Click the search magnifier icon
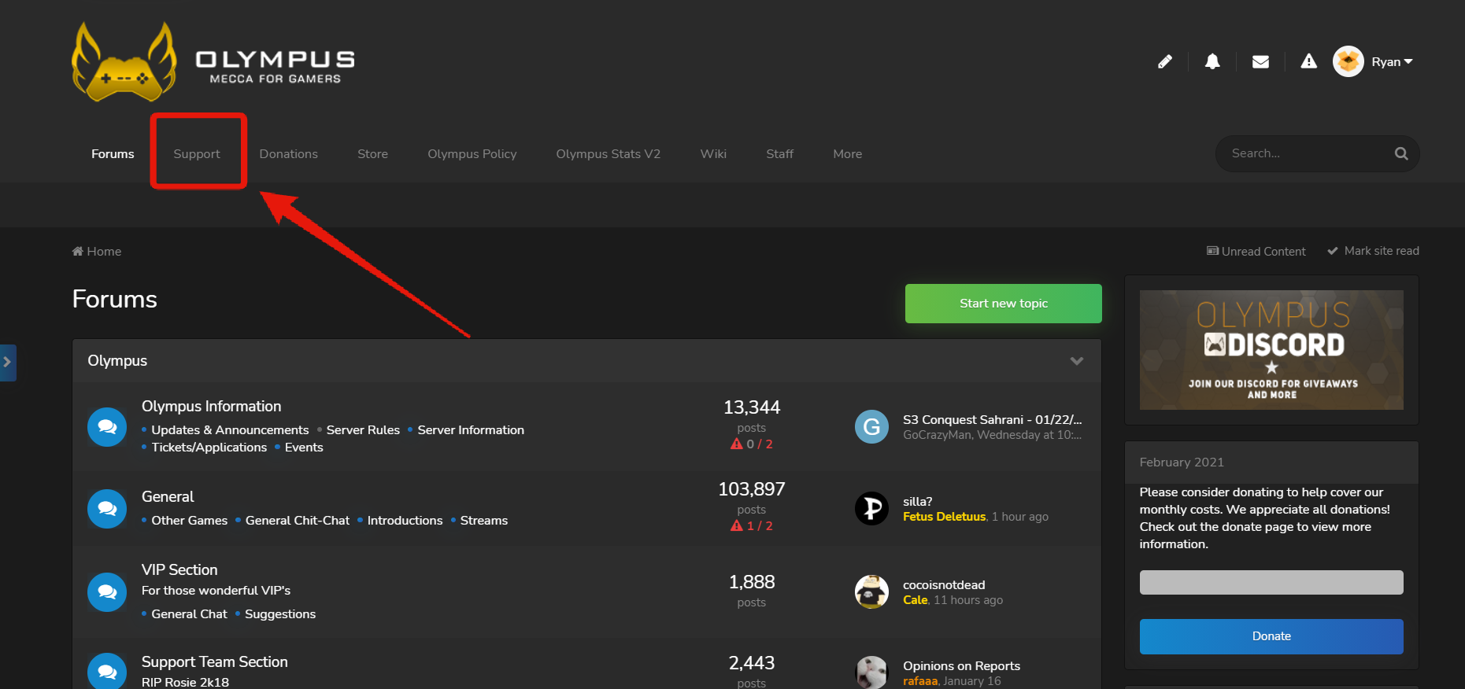 pos(1401,153)
